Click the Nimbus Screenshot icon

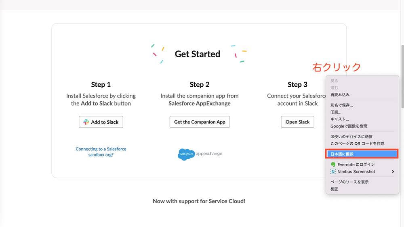(x=333, y=171)
